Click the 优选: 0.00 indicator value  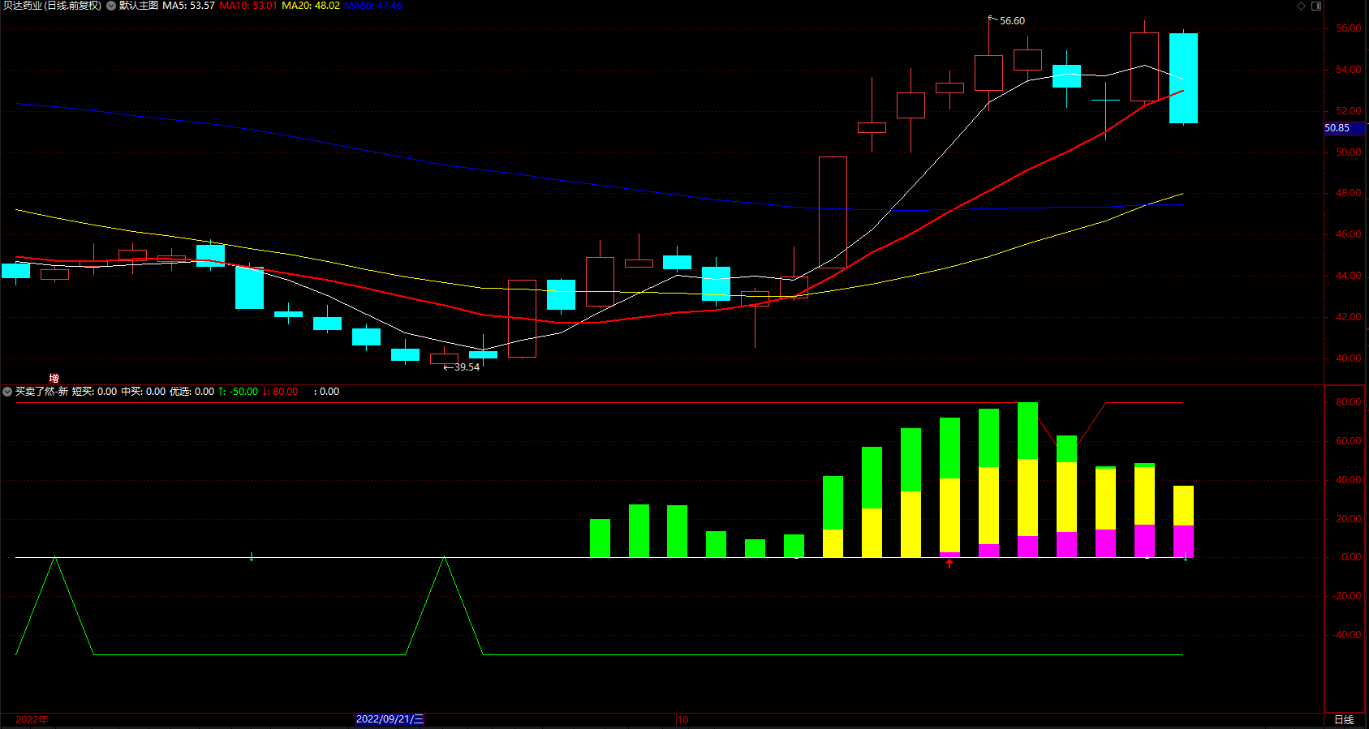192,392
